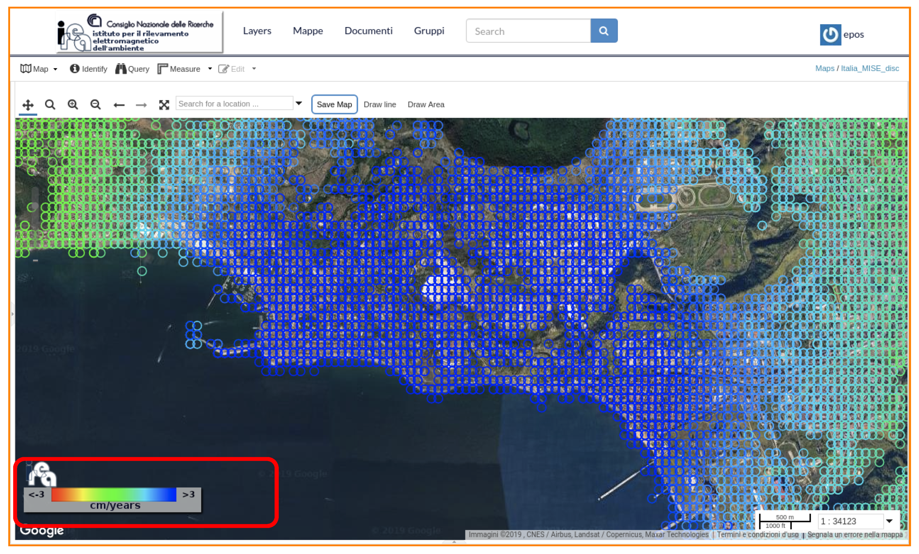Viewport: 919px width, 554px height.
Task: Click the Zoom In icon
Action: tap(73, 105)
